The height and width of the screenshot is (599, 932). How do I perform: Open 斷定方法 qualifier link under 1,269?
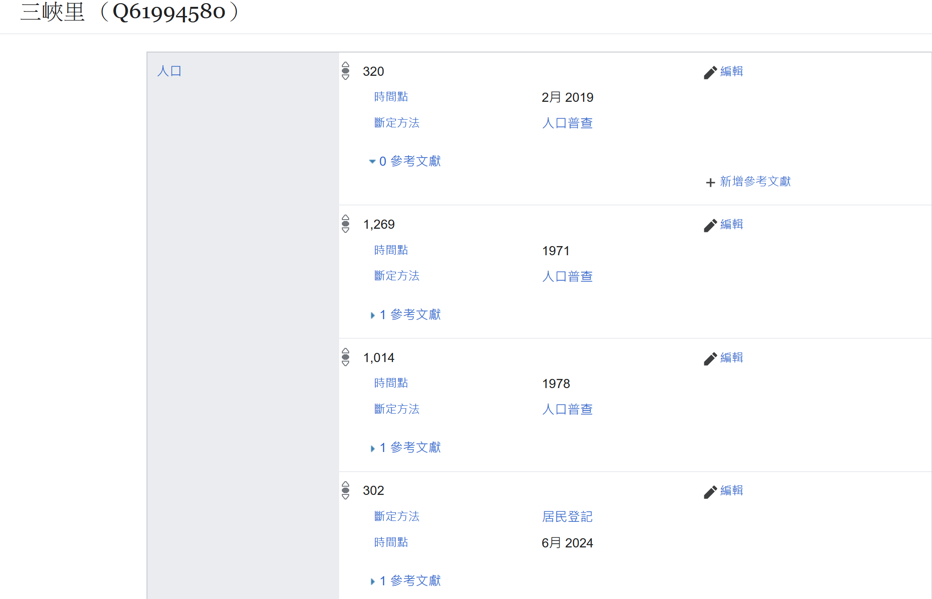click(397, 276)
